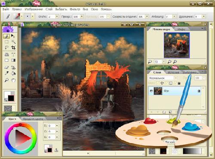Open the Прозр. opacity dropdown
Image resolution: width=215 pixels, height=159 pixels.
[82, 16]
